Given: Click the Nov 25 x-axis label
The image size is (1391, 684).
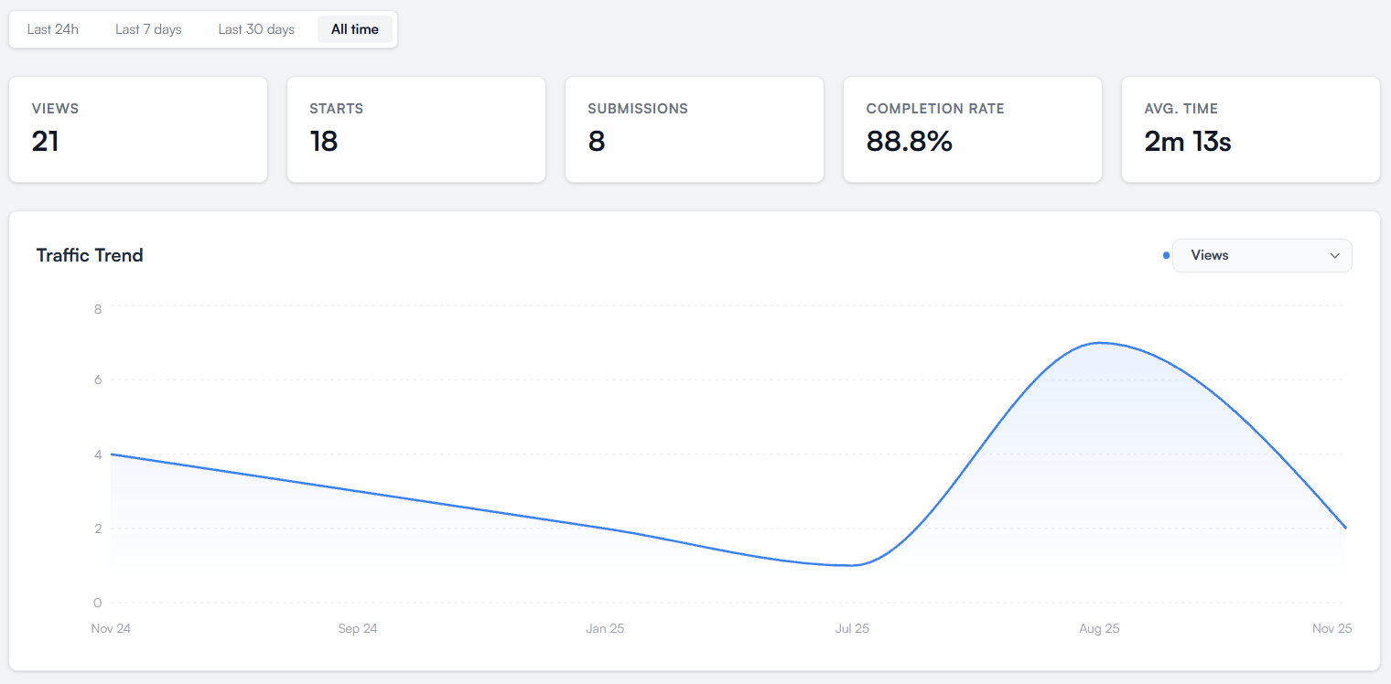Looking at the screenshot, I should pos(1332,628).
